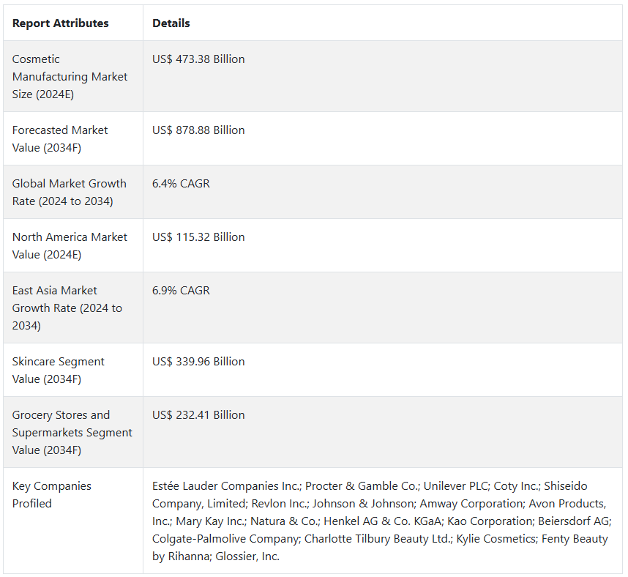This screenshot has width=628, height=577.
Task: Click the North America Market Value cell
Action: pyautogui.click(x=70, y=245)
